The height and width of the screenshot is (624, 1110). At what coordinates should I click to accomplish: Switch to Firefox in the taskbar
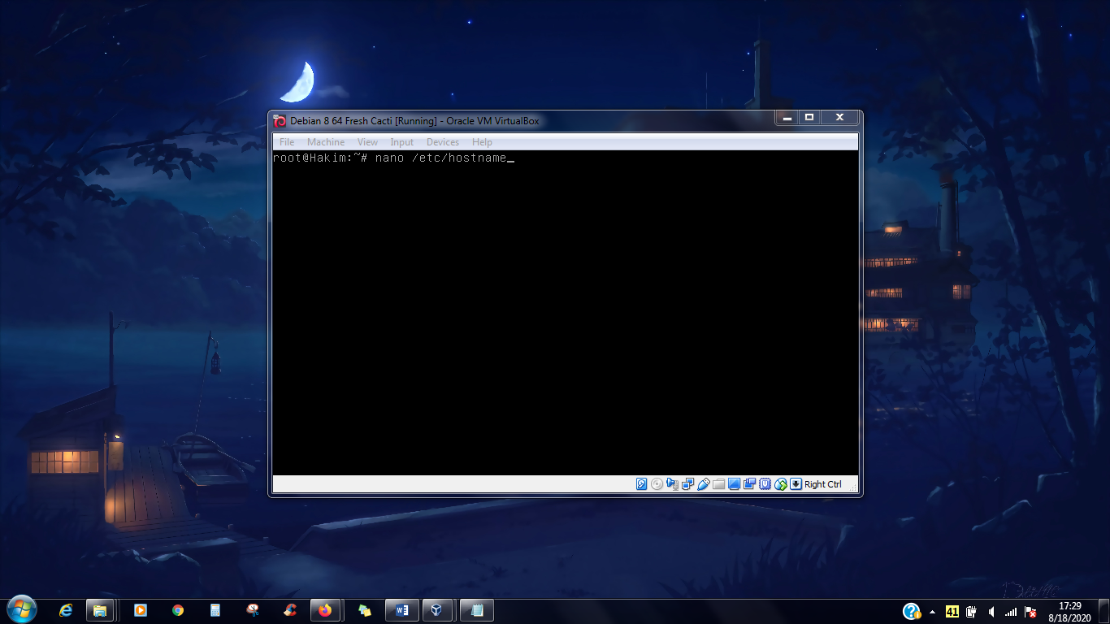(325, 610)
